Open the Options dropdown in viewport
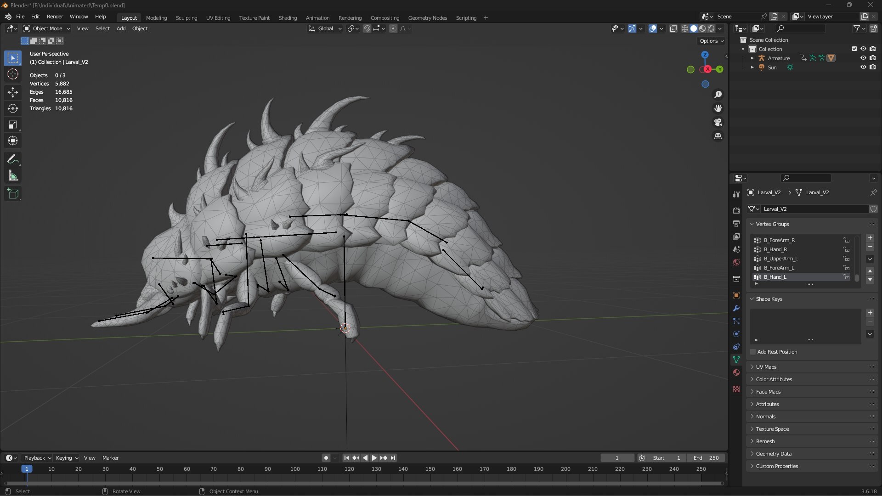 (712, 41)
